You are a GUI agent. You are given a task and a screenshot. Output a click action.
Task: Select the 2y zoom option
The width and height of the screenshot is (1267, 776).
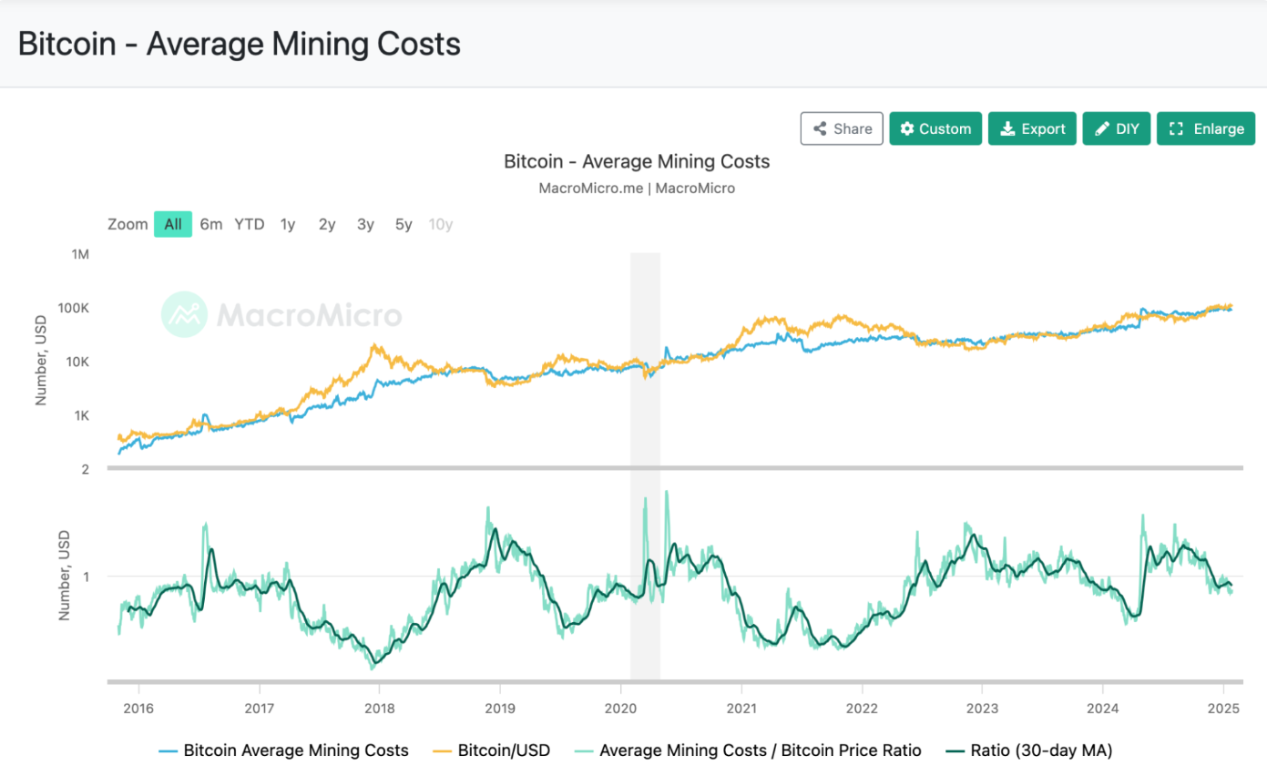click(327, 224)
